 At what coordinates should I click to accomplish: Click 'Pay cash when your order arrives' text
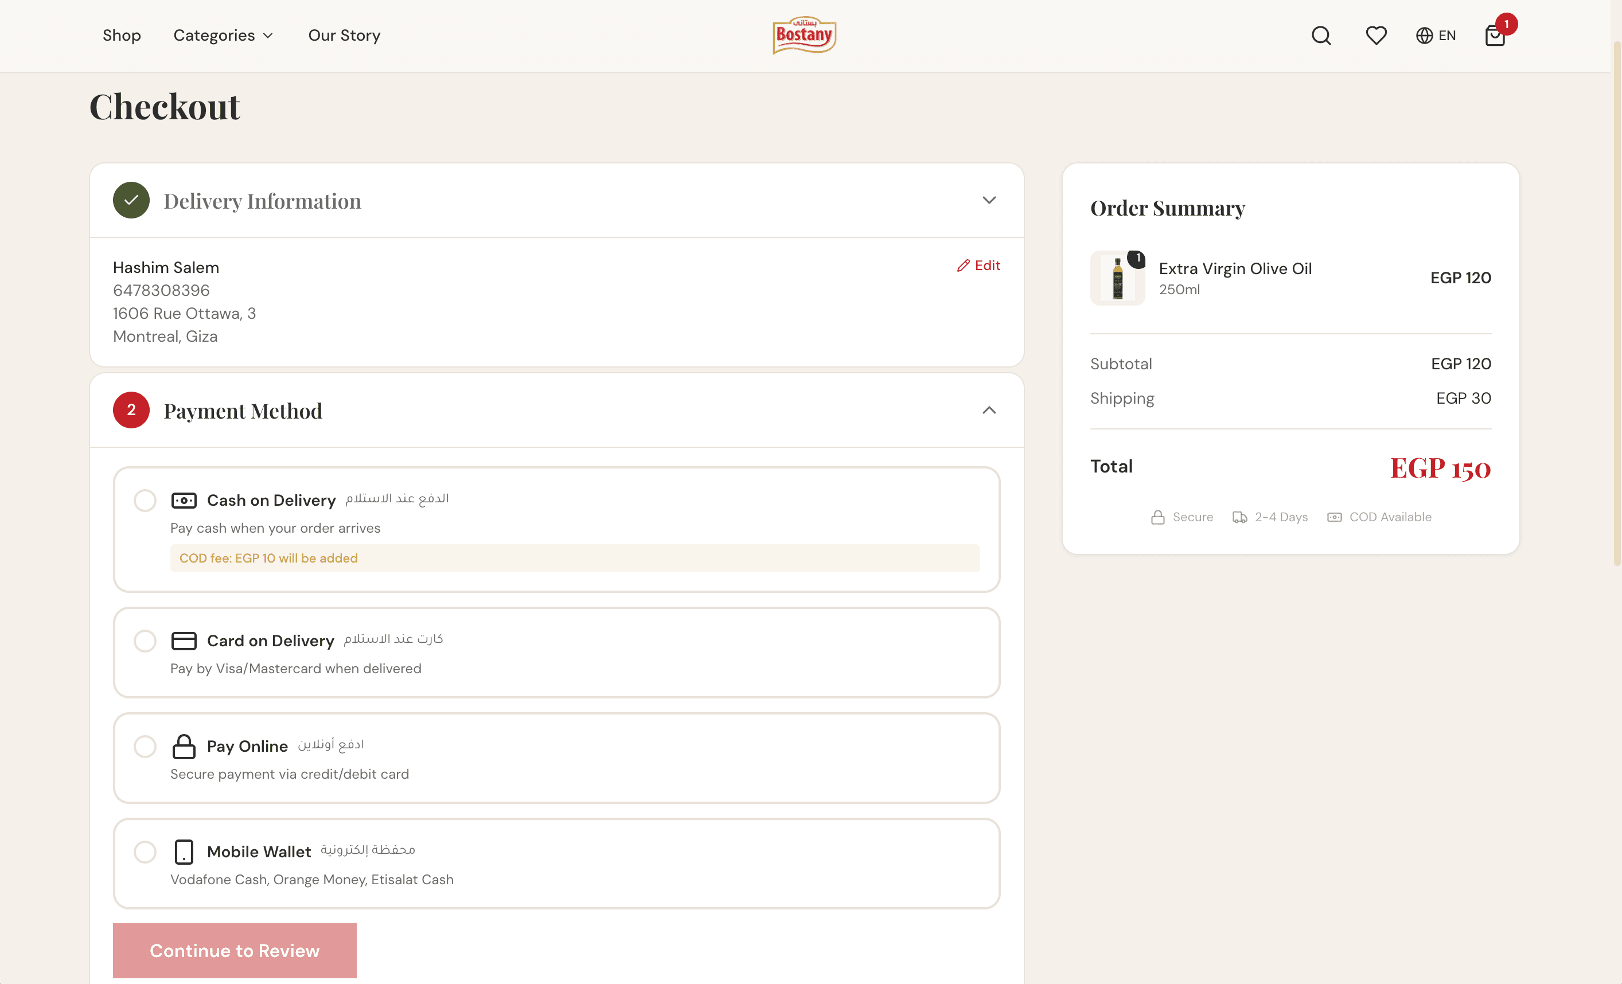tap(275, 528)
